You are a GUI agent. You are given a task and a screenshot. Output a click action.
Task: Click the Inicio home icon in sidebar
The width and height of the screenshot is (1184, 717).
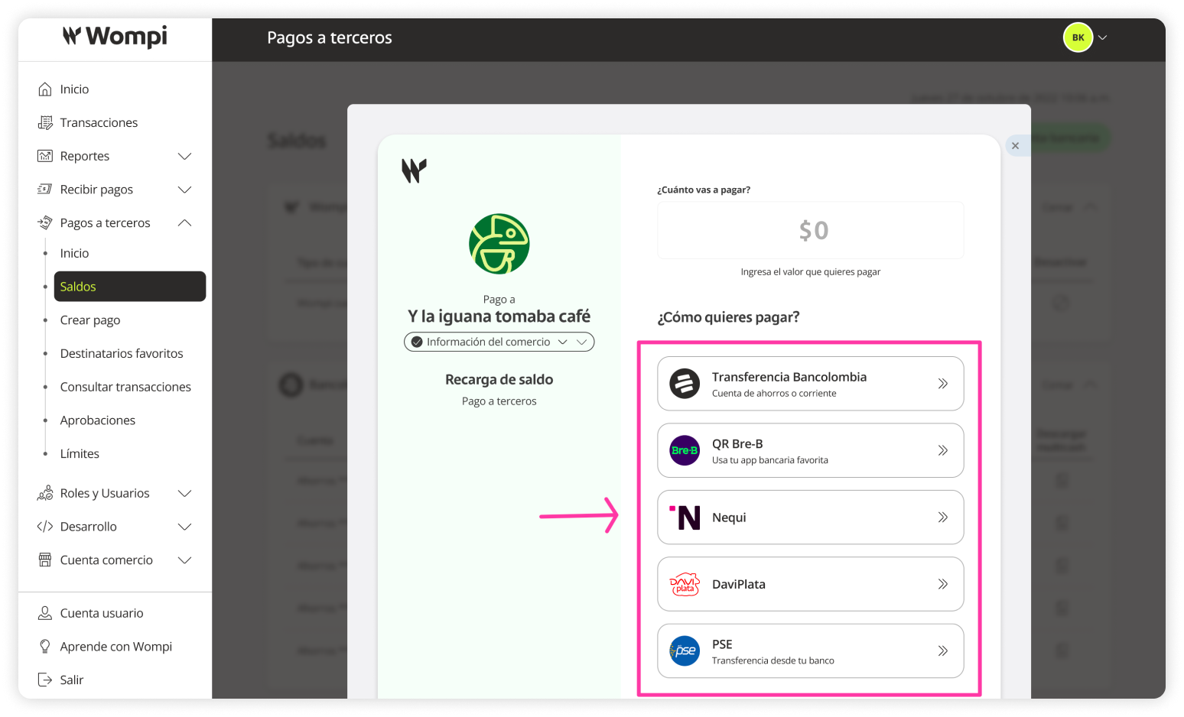pyautogui.click(x=45, y=89)
